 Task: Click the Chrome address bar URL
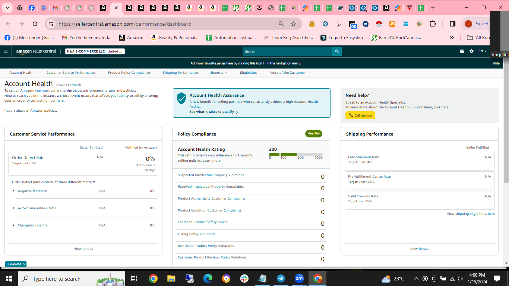[x=125, y=24]
